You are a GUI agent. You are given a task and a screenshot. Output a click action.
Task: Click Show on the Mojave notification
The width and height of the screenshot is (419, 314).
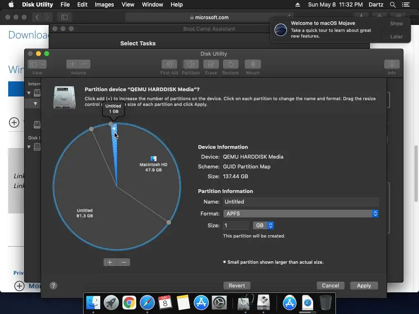[396, 23]
